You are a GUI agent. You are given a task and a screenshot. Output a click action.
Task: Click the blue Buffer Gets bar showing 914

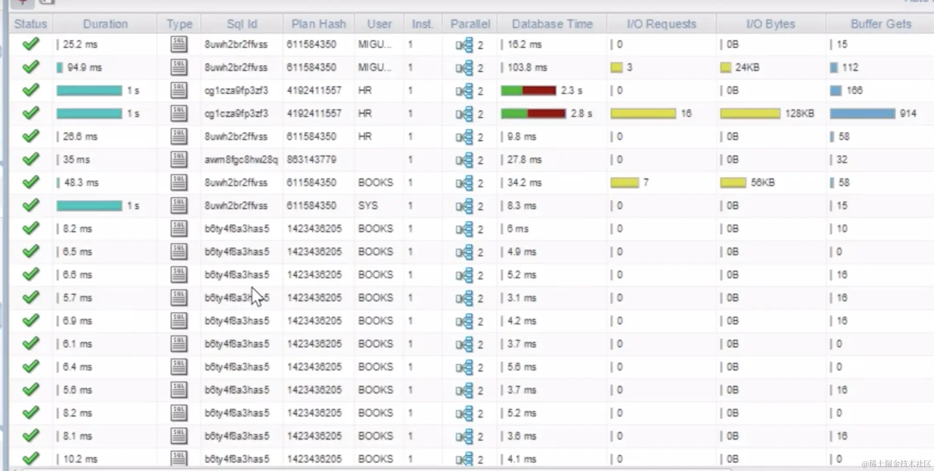[x=862, y=113]
